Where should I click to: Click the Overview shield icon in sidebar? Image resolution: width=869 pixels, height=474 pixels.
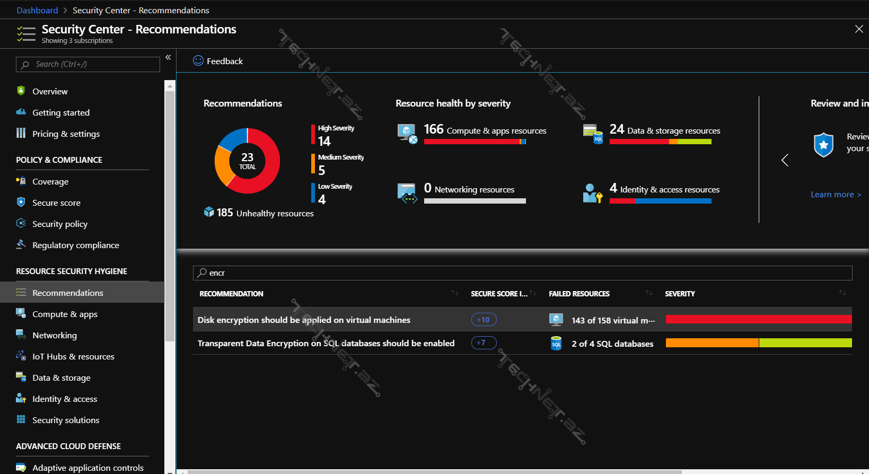pyautogui.click(x=21, y=91)
